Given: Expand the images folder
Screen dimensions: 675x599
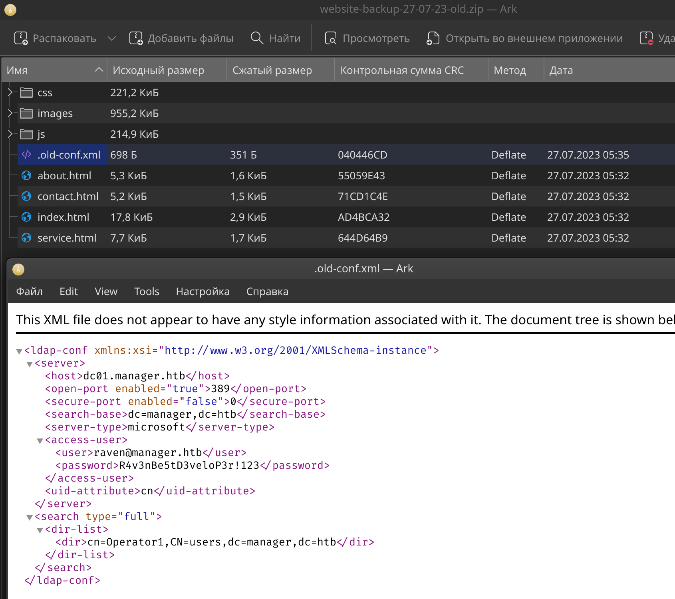Looking at the screenshot, I should [x=10, y=113].
